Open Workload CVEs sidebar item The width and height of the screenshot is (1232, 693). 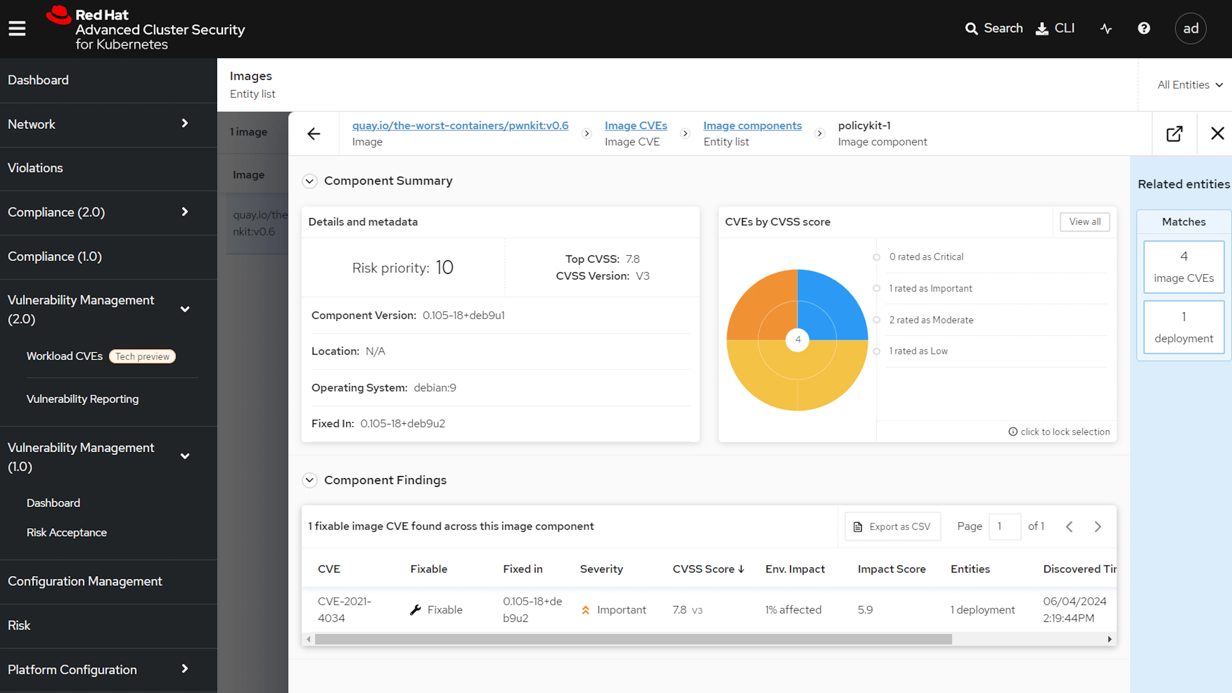click(x=64, y=357)
